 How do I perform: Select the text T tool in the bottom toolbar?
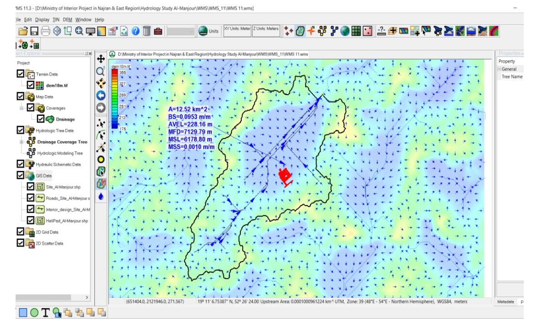45,312
